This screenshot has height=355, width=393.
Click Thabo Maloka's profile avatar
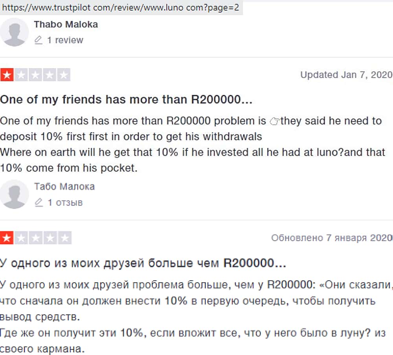point(15,32)
